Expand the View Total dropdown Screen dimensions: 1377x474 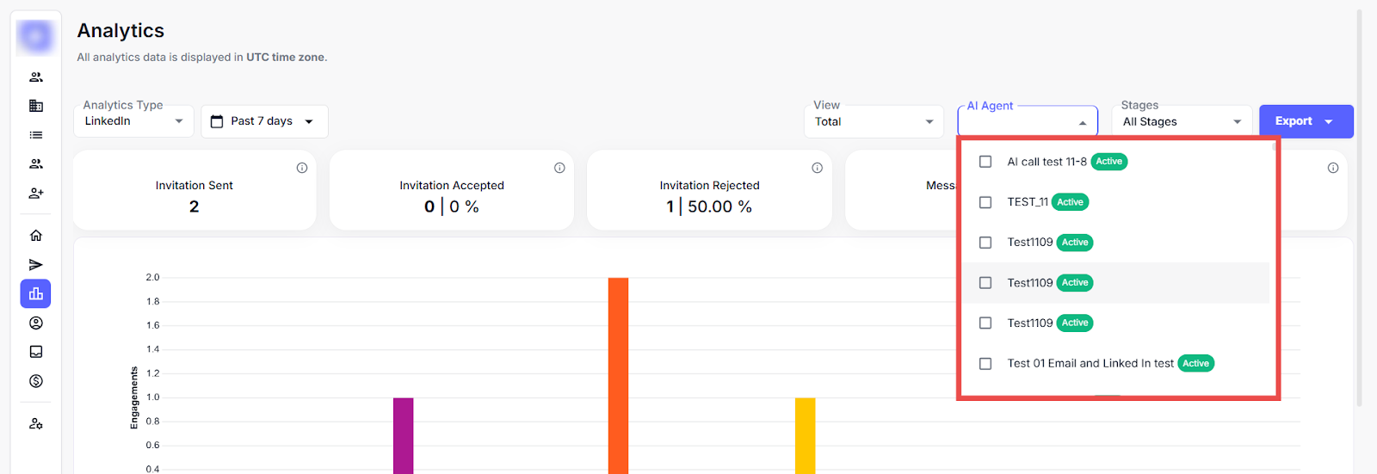(x=874, y=122)
